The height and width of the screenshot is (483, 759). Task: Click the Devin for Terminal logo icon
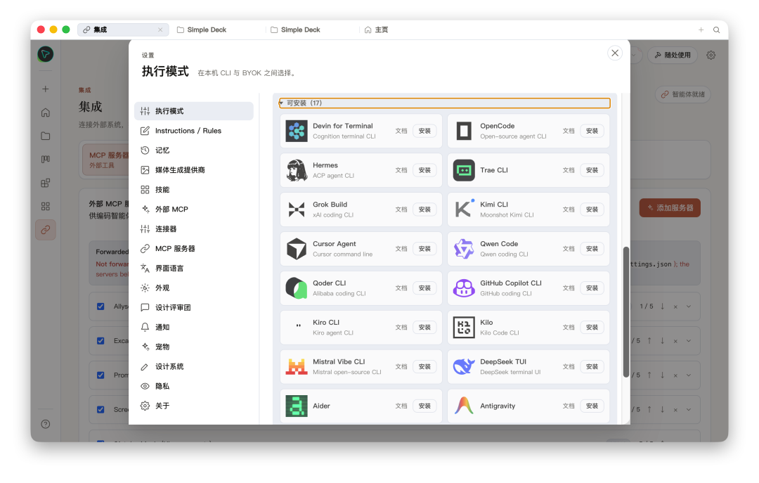point(297,131)
